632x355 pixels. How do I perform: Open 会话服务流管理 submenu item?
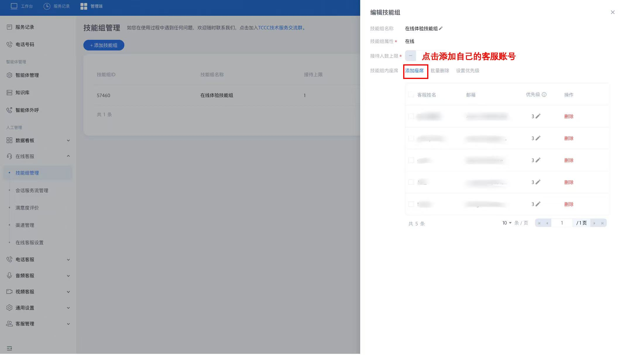32,190
